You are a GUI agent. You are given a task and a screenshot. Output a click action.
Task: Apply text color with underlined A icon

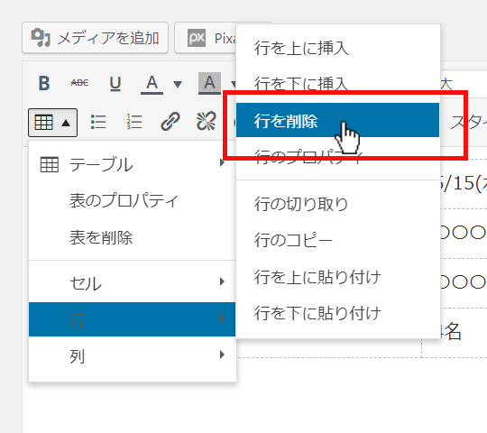click(x=152, y=84)
